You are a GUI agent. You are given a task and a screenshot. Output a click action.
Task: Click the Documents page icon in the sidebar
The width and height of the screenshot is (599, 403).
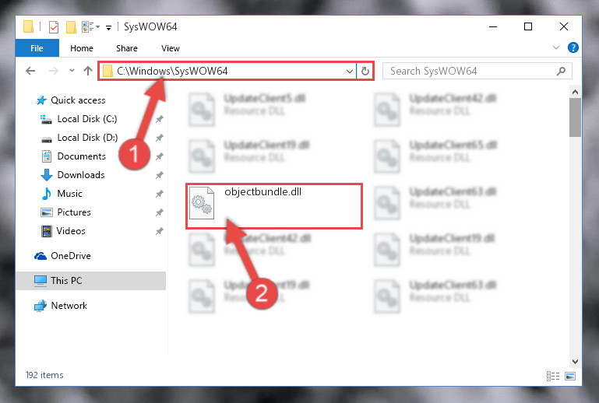pos(47,156)
